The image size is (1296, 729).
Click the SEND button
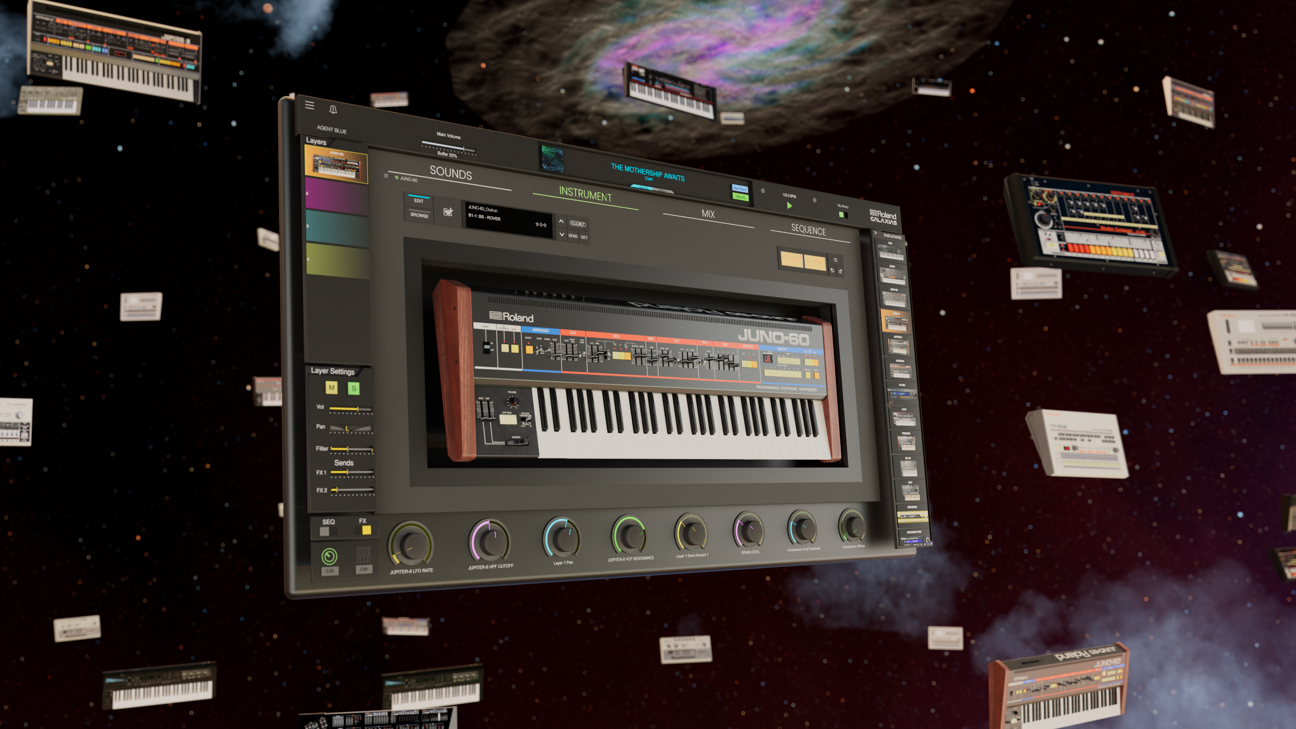[x=573, y=236]
